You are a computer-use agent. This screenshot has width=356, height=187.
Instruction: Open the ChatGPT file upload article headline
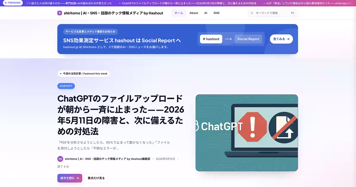(121, 115)
